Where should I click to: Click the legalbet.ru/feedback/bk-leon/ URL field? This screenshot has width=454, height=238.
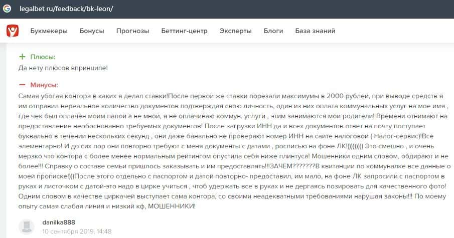[66, 9]
